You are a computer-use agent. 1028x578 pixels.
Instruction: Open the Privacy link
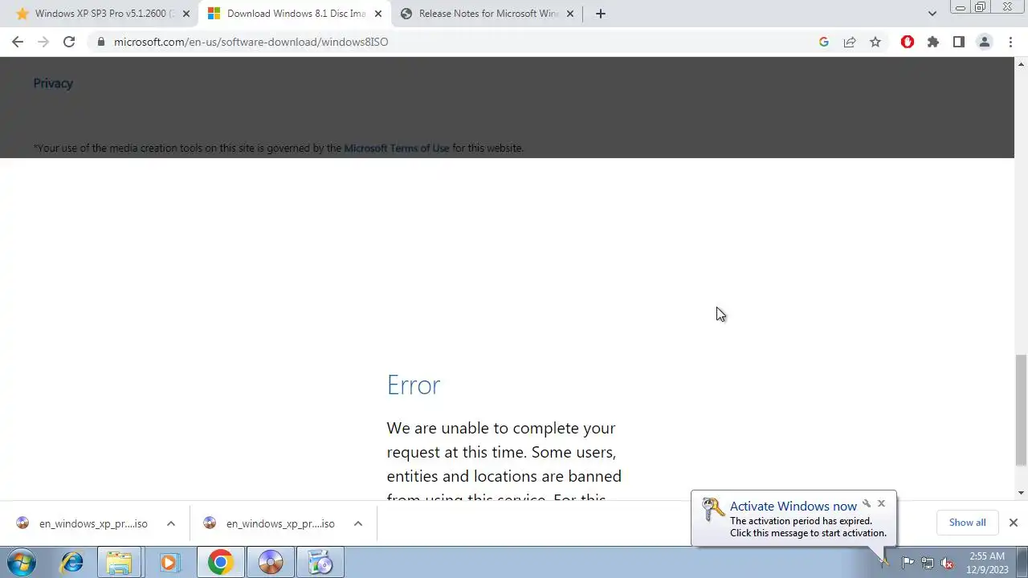click(53, 83)
